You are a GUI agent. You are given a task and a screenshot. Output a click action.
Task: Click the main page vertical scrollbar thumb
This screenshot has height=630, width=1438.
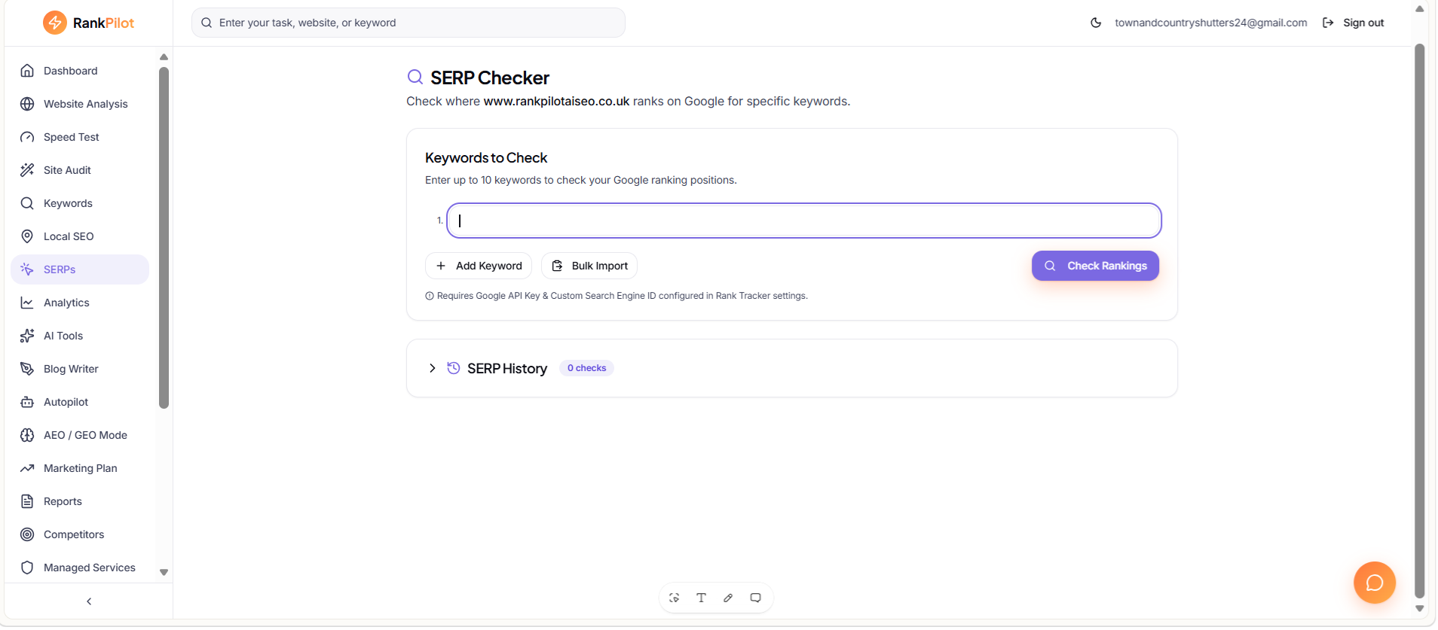(1420, 320)
